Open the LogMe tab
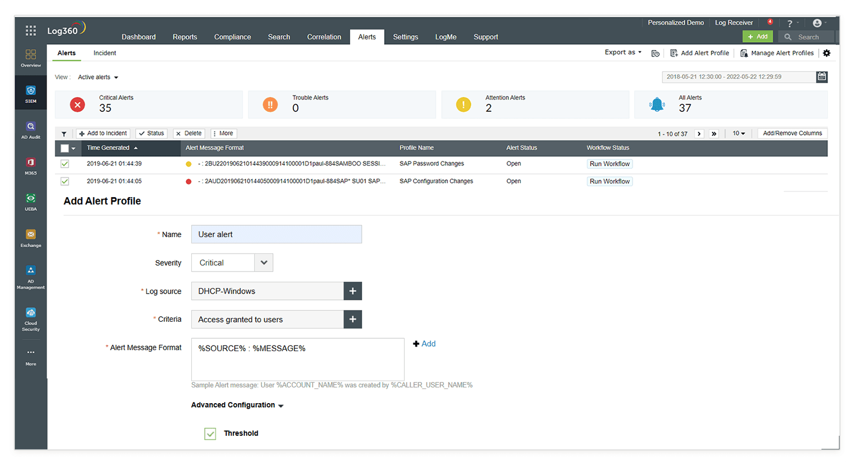This screenshot has height=463, width=848. 446,37
